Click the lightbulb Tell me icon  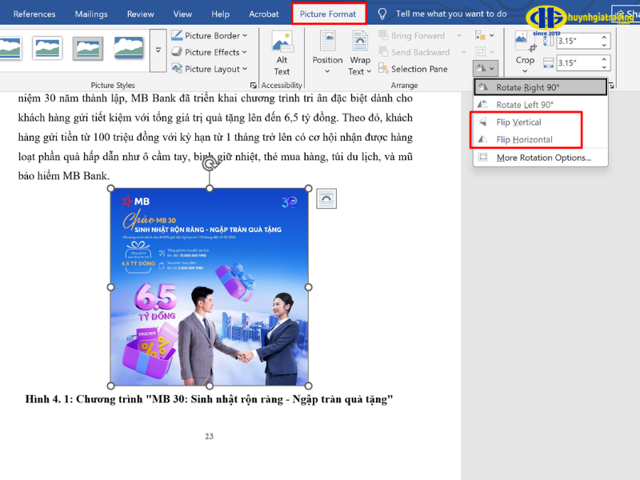382,14
